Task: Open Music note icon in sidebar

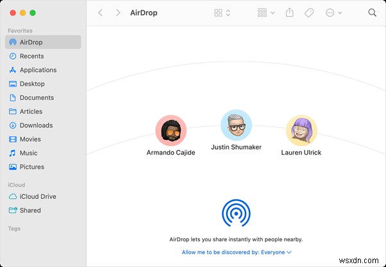Action: (12, 153)
